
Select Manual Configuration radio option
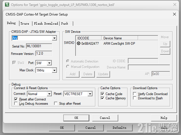click(x=68, y=67)
